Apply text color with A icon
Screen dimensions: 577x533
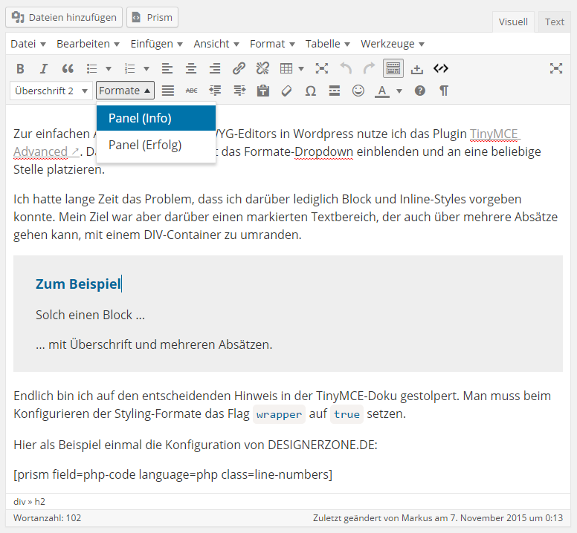(x=382, y=91)
